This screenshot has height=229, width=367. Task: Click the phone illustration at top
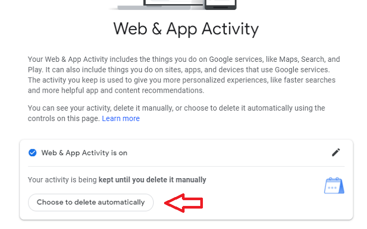coord(221,5)
